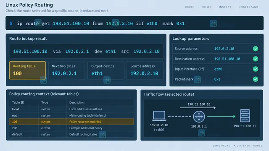Open the INSPECT navigation item

click(x=225, y=7)
